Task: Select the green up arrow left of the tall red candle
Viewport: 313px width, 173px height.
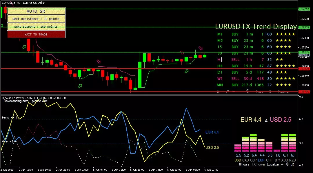Action: pos(24,47)
